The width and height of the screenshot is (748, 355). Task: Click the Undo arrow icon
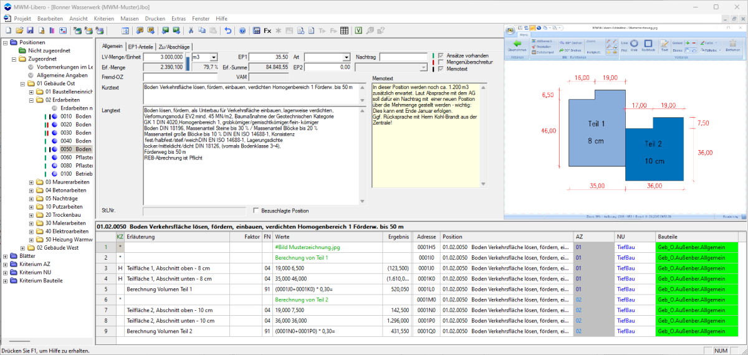[228, 30]
